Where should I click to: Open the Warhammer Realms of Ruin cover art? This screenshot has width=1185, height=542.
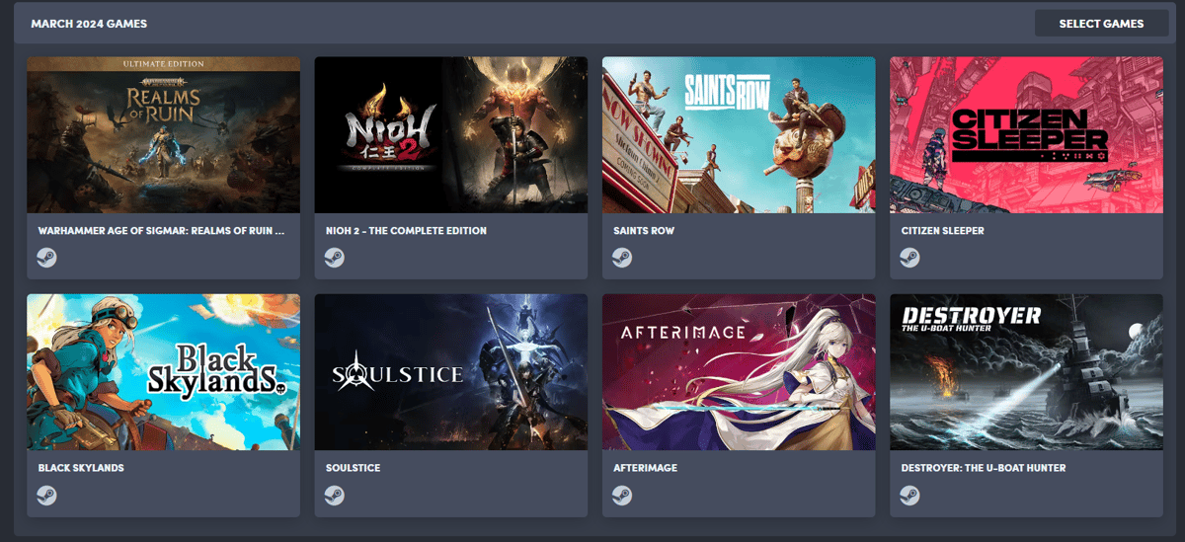(x=163, y=134)
